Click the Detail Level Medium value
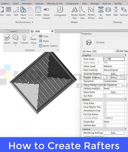This screenshot has height=152, width=128. [x=114, y=66]
